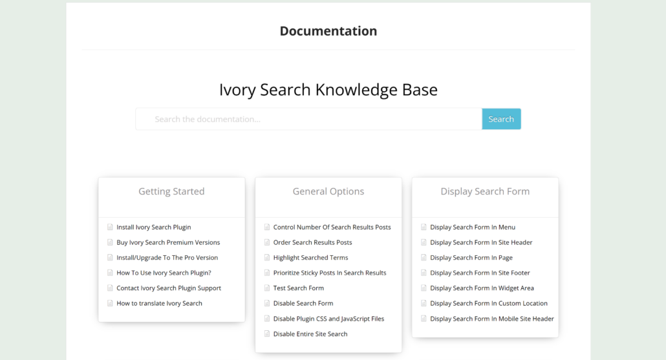Open Order Search Results Posts article
The image size is (666, 360).
coord(312,242)
